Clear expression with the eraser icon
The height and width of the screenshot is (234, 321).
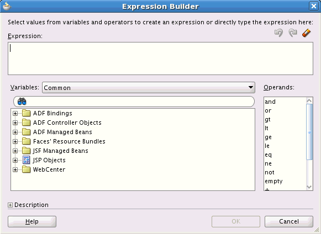[x=307, y=33]
